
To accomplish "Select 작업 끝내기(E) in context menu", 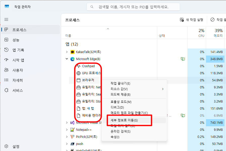I will [134, 83].
